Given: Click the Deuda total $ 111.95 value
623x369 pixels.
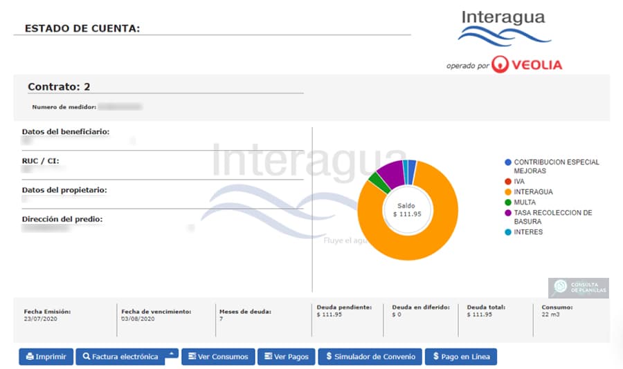Looking at the screenshot, I should tap(480, 314).
